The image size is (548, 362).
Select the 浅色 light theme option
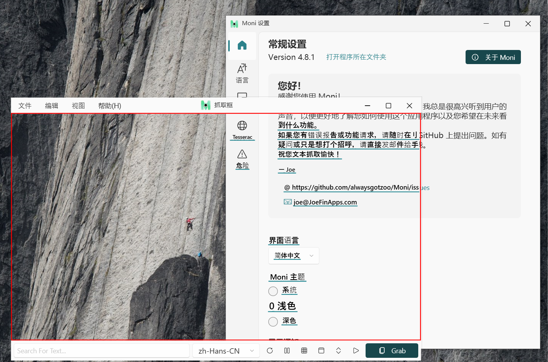pos(282,306)
